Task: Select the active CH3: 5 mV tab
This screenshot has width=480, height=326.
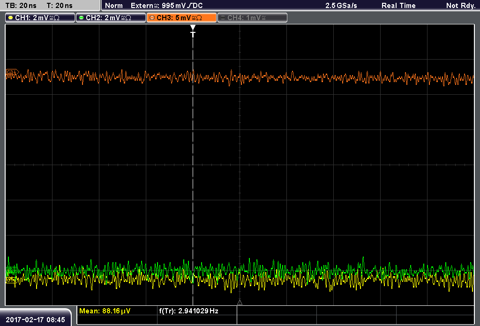Action: coord(181,18)
